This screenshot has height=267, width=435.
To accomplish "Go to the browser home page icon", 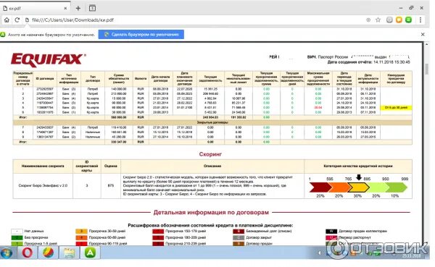I will coord(7,20).
